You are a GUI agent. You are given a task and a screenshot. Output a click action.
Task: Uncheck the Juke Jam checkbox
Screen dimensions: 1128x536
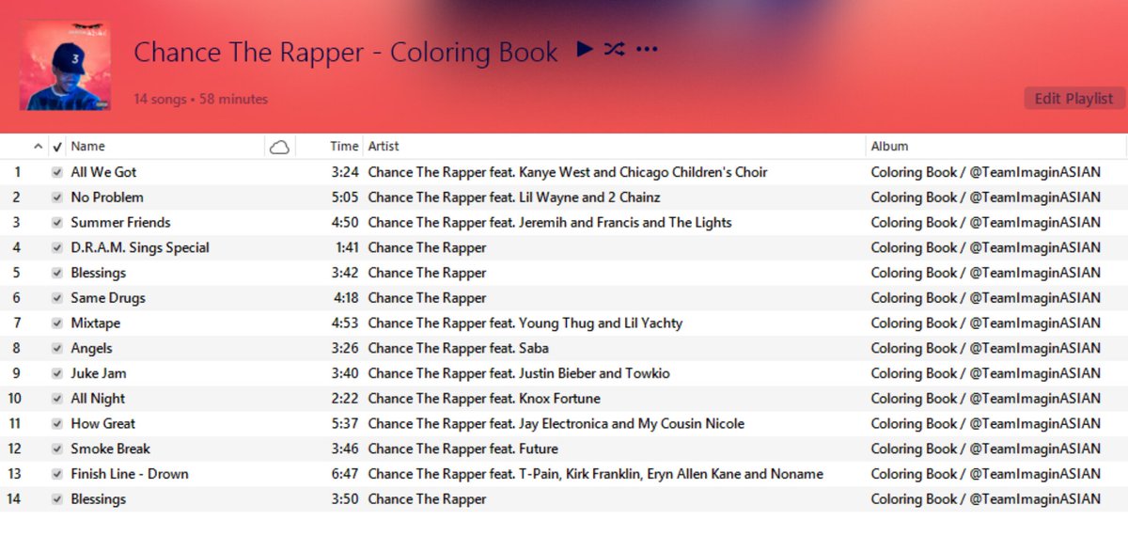click(57, 374)
